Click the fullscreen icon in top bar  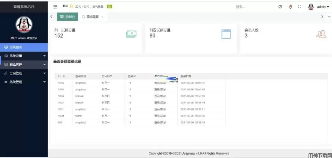coord(300,7)
